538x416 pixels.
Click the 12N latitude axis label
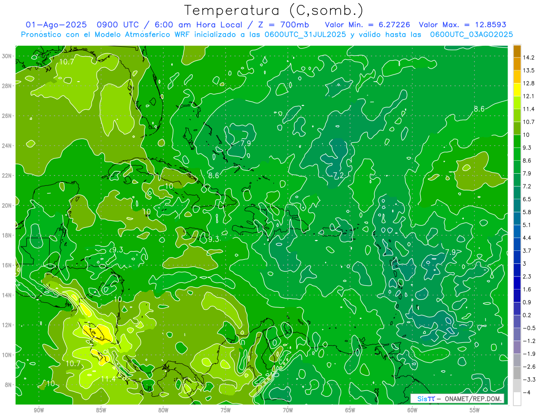tap(7, 325)
